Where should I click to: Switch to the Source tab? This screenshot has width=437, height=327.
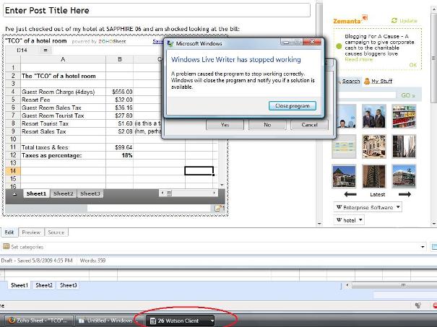tap(56, 232)
